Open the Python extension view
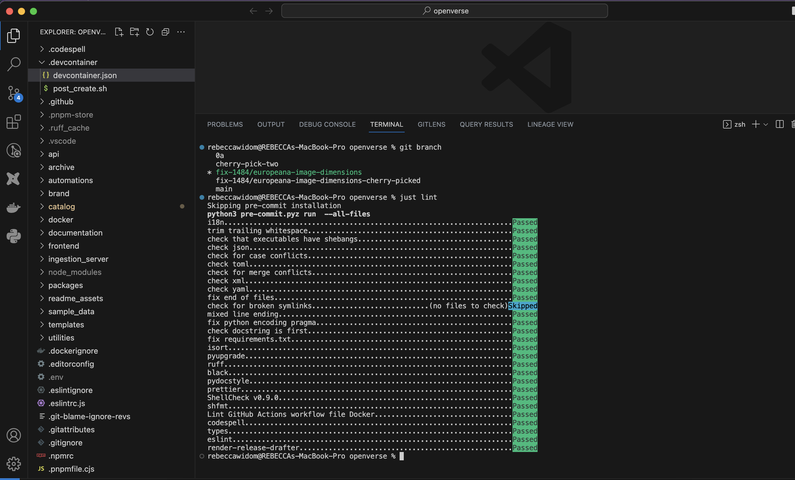The image size is (795, 480). tap(13, 236)
